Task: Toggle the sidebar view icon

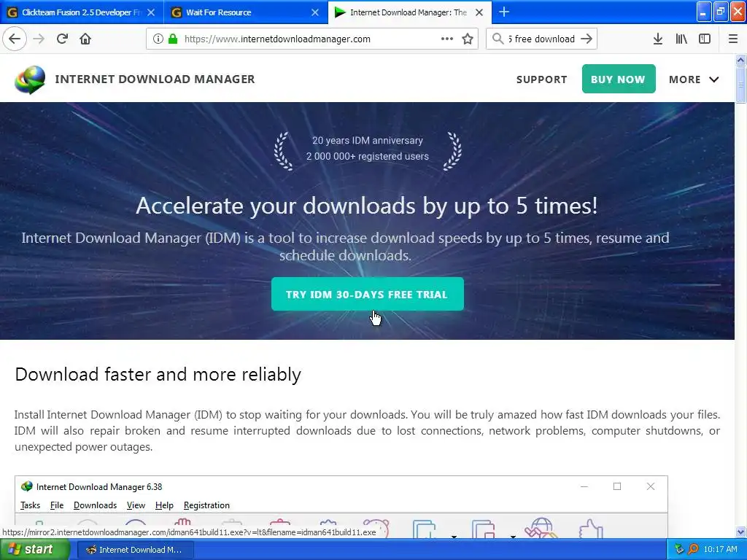Action: [705, 39]
